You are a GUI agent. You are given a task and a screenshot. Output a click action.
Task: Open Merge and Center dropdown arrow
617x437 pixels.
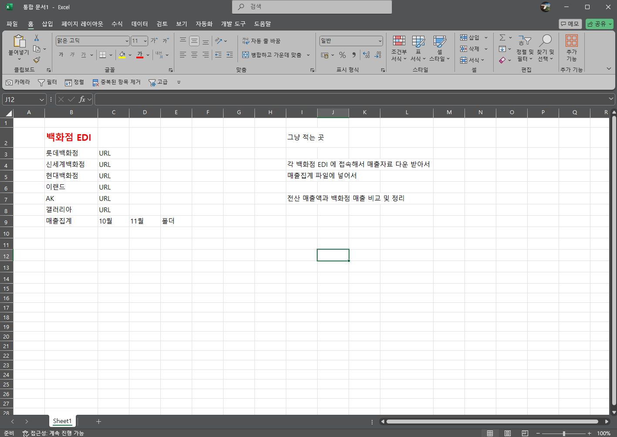pyautogui.click(x=308, y=55)
